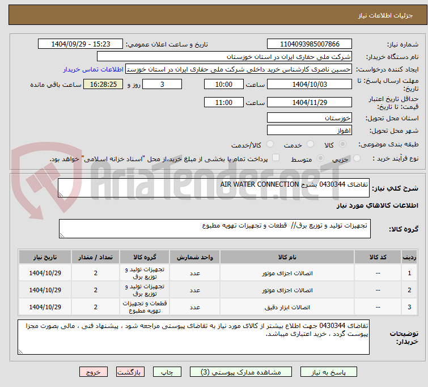Click the quantity 2 in row 3
This screenshot has width=428, height=387.
[96, 307]
